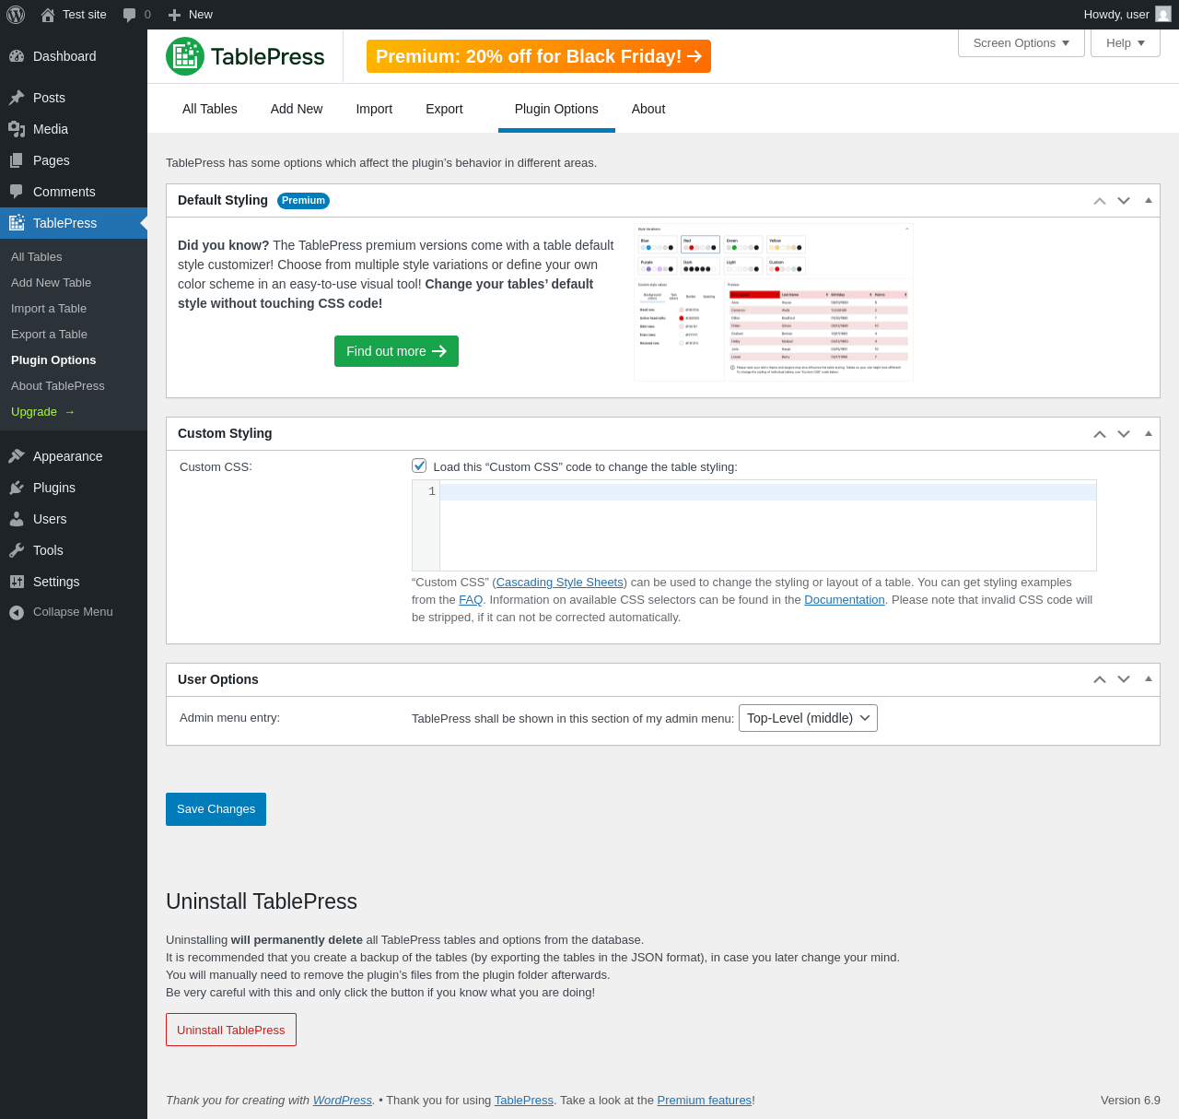Click the Test site home icon

(48, 15)
